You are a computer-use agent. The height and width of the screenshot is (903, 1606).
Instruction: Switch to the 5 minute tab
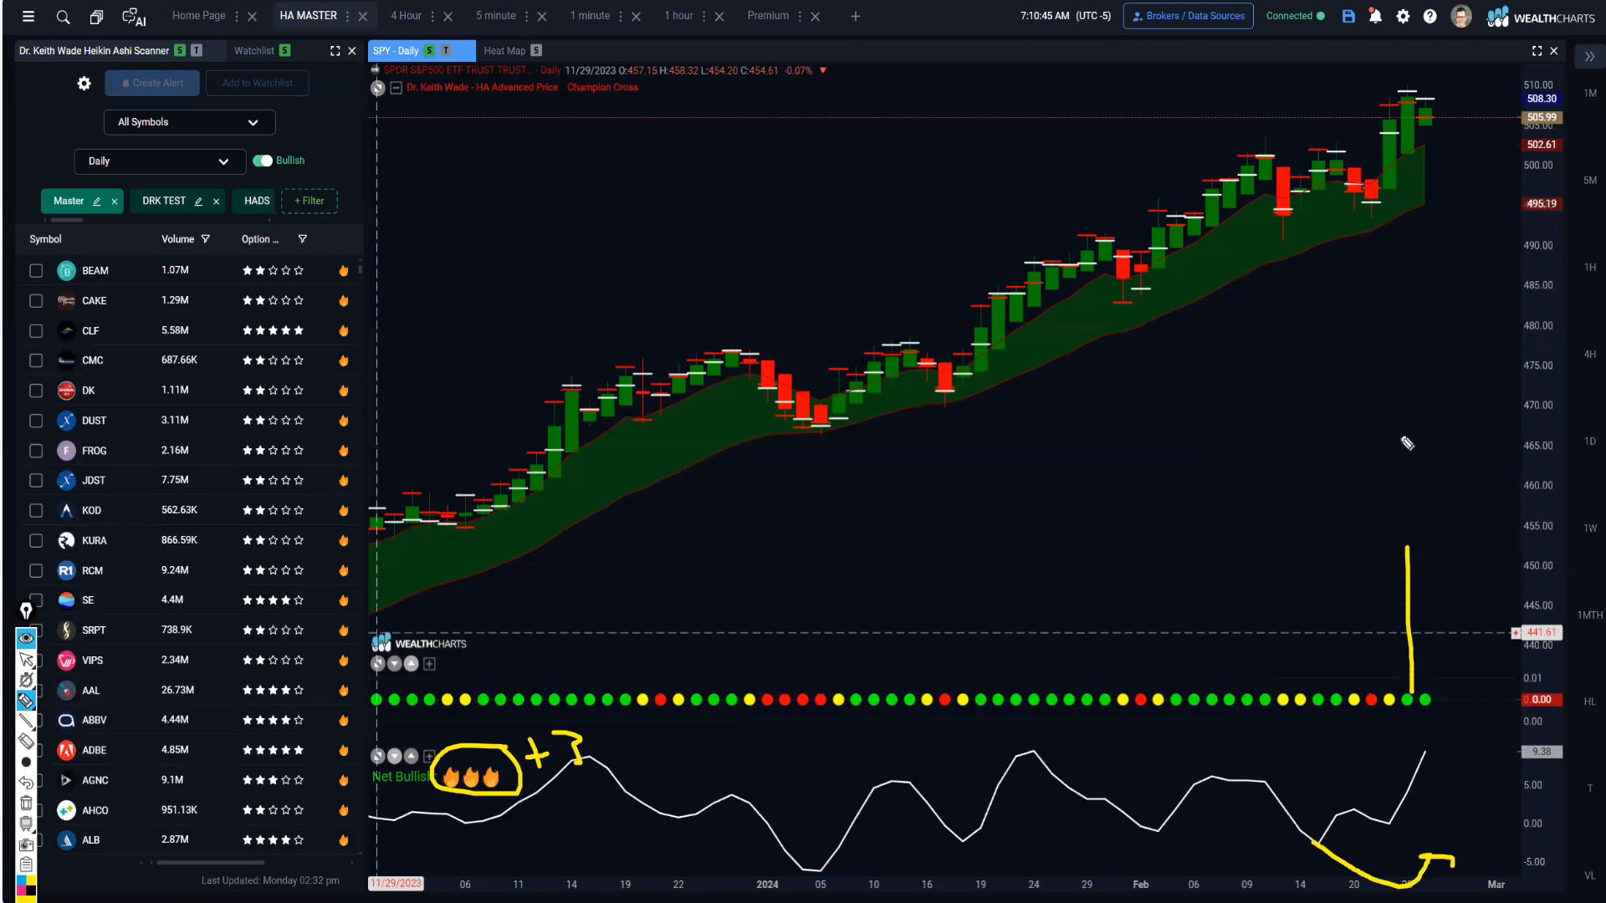496,16
